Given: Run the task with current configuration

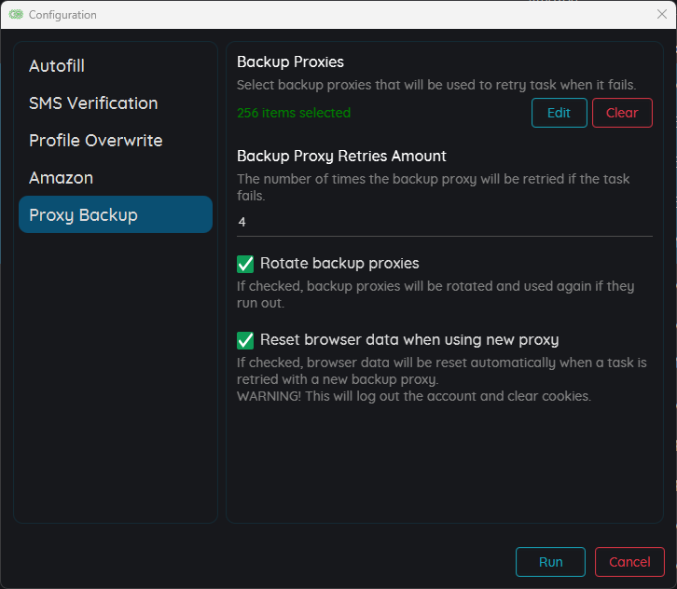Looking at the screenshot, I should pyautogui.click(x=550, y=562).
